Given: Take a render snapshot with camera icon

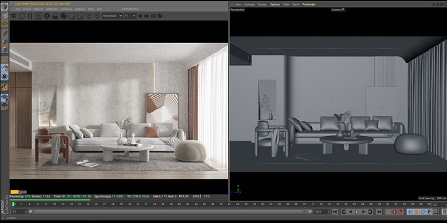Looking at the screenshot, I should [153, 16].
